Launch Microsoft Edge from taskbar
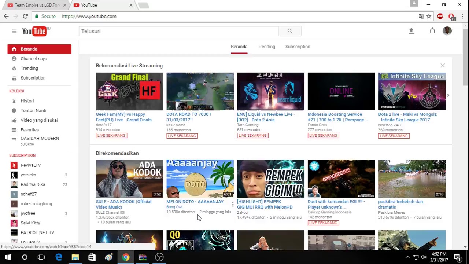The image size is (469, 264). (x=59, y=257)
